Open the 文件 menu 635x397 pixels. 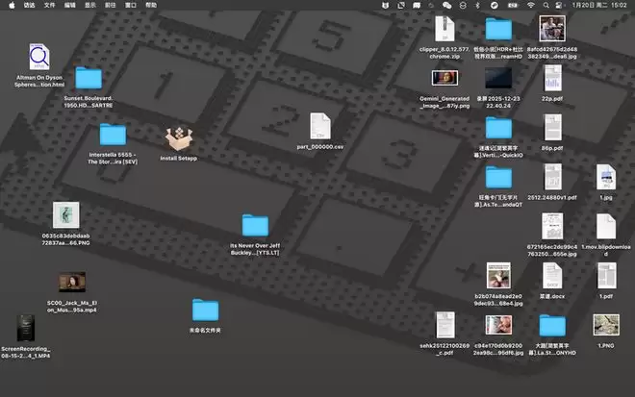pyautogui.click(x=49, y=5)
